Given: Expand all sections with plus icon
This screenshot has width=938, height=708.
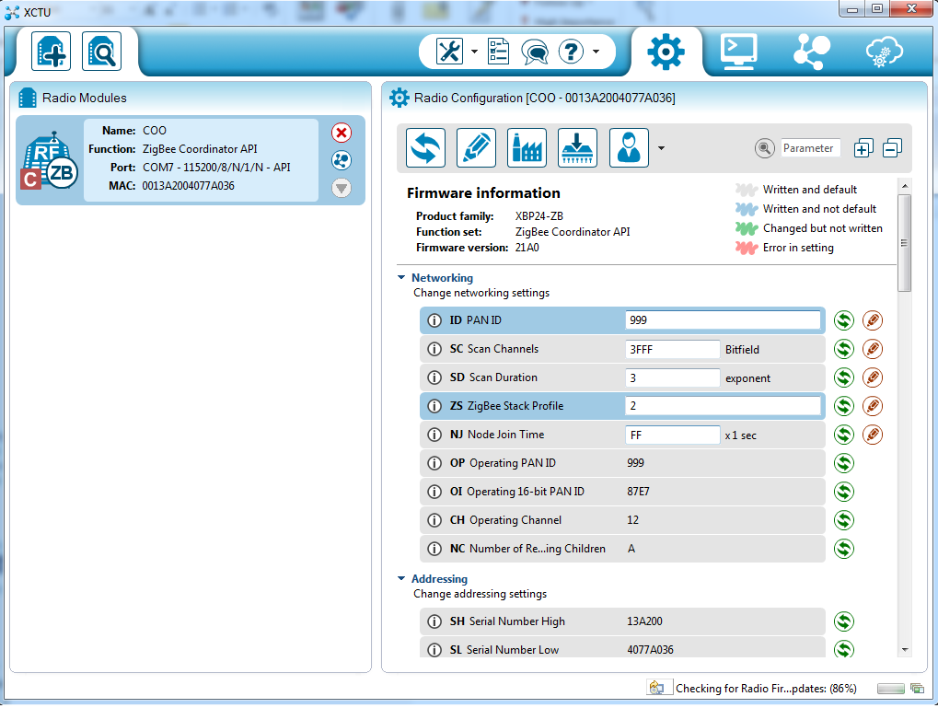Looking at the screenshot, I should pyautogui.click(x=863, y=148).
